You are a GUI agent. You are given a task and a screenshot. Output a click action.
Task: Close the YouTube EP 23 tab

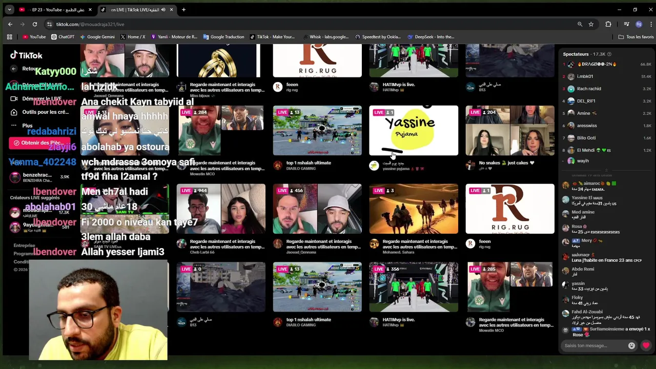90,10
